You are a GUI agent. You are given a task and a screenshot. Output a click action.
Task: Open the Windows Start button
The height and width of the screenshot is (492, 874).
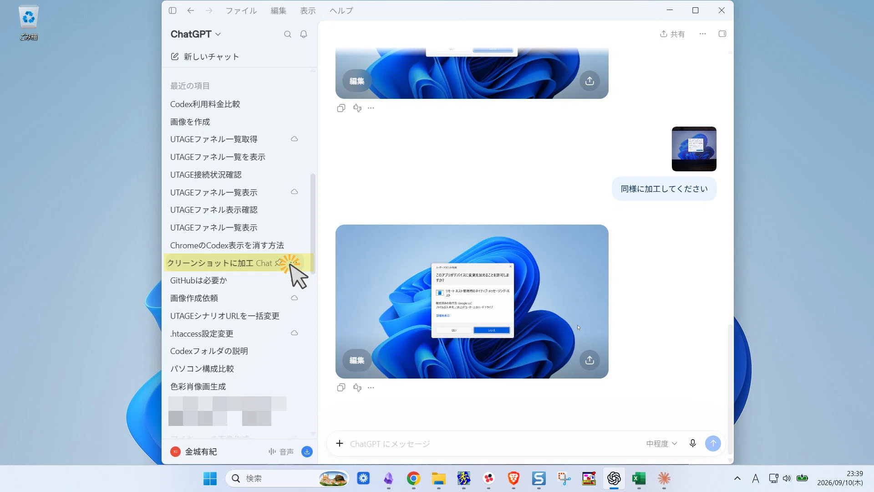coord(210,478)
